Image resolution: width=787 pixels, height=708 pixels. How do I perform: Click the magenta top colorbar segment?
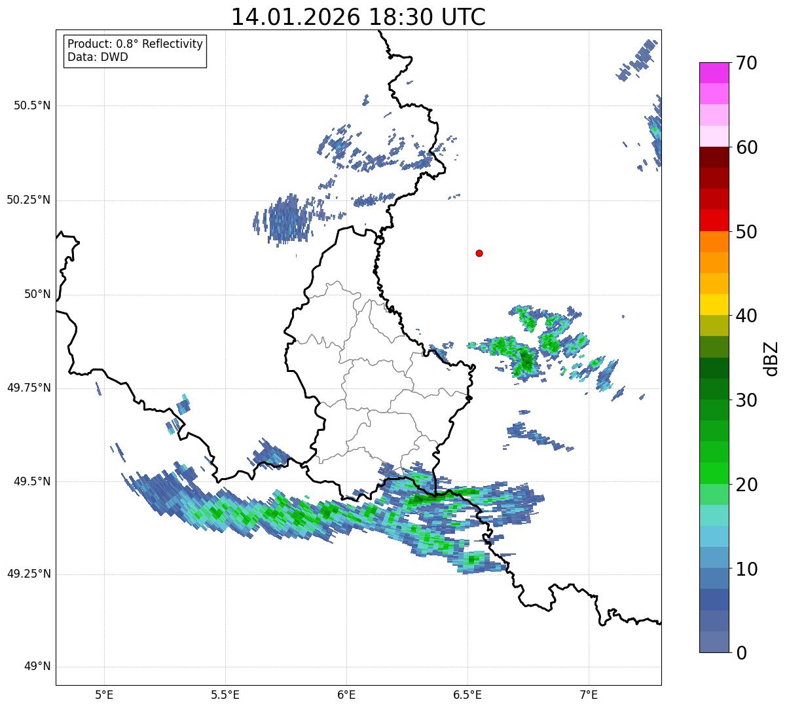pos(714,73)
